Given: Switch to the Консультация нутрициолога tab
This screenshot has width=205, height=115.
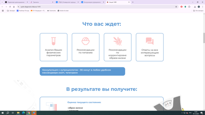Looking at the screenshot, I should click(x=92, y=2).
